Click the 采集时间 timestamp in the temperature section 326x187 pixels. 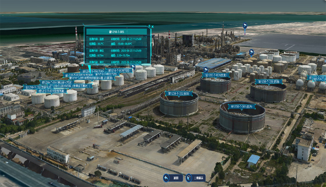point(126,39)
